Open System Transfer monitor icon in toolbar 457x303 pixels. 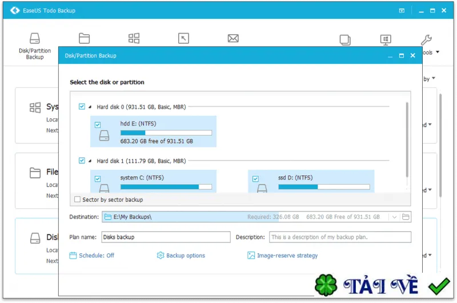(386, 40)
